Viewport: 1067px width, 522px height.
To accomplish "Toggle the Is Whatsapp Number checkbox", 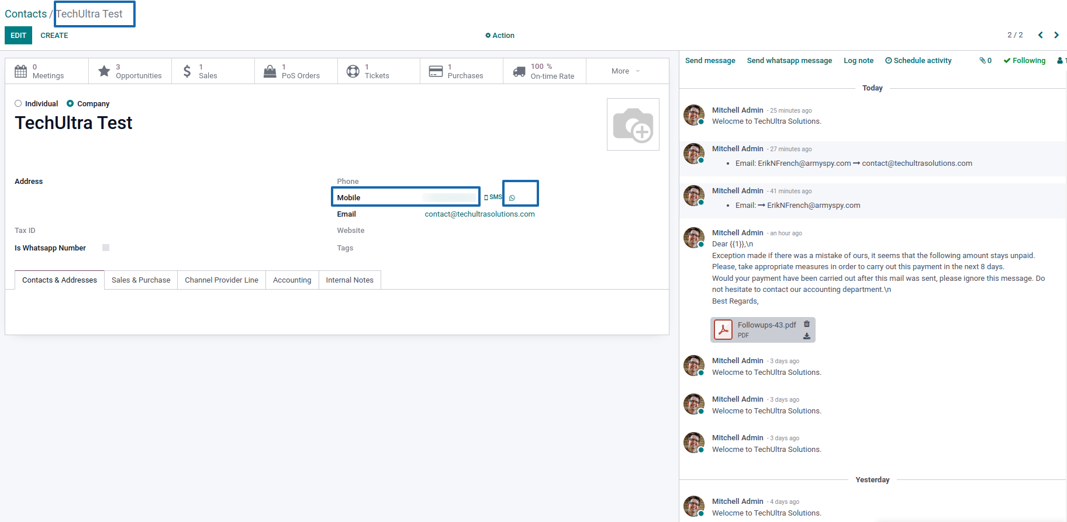I will 106,248.
